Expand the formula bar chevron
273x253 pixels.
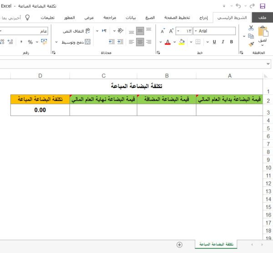(268, 64)
